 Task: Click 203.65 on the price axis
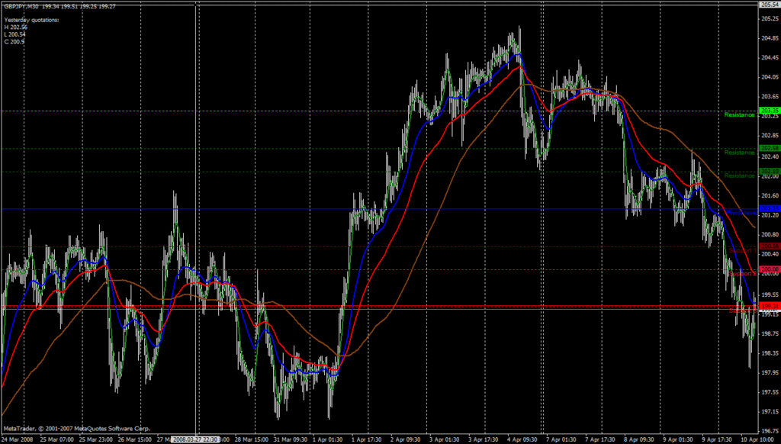(770, 97)
